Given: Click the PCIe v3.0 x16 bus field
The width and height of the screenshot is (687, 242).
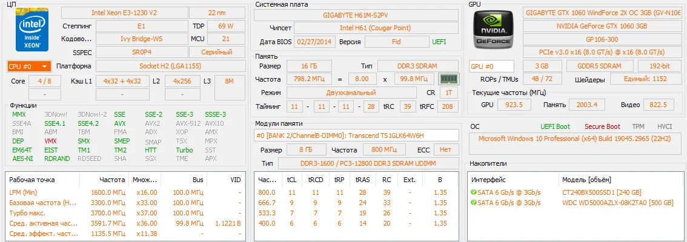Looking at the screenshot, I should (602, 52).
